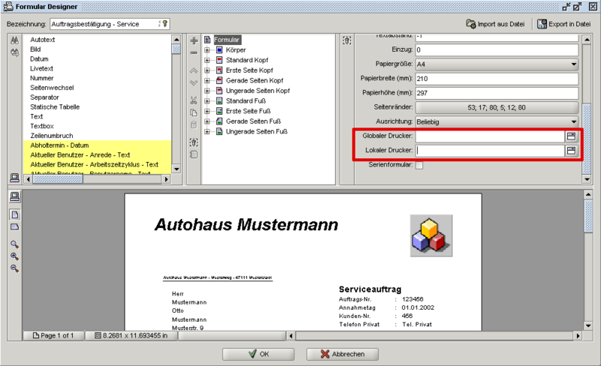Click the zoom in magnifier icon
601x366 pixels.
click(x=14, y=256)
